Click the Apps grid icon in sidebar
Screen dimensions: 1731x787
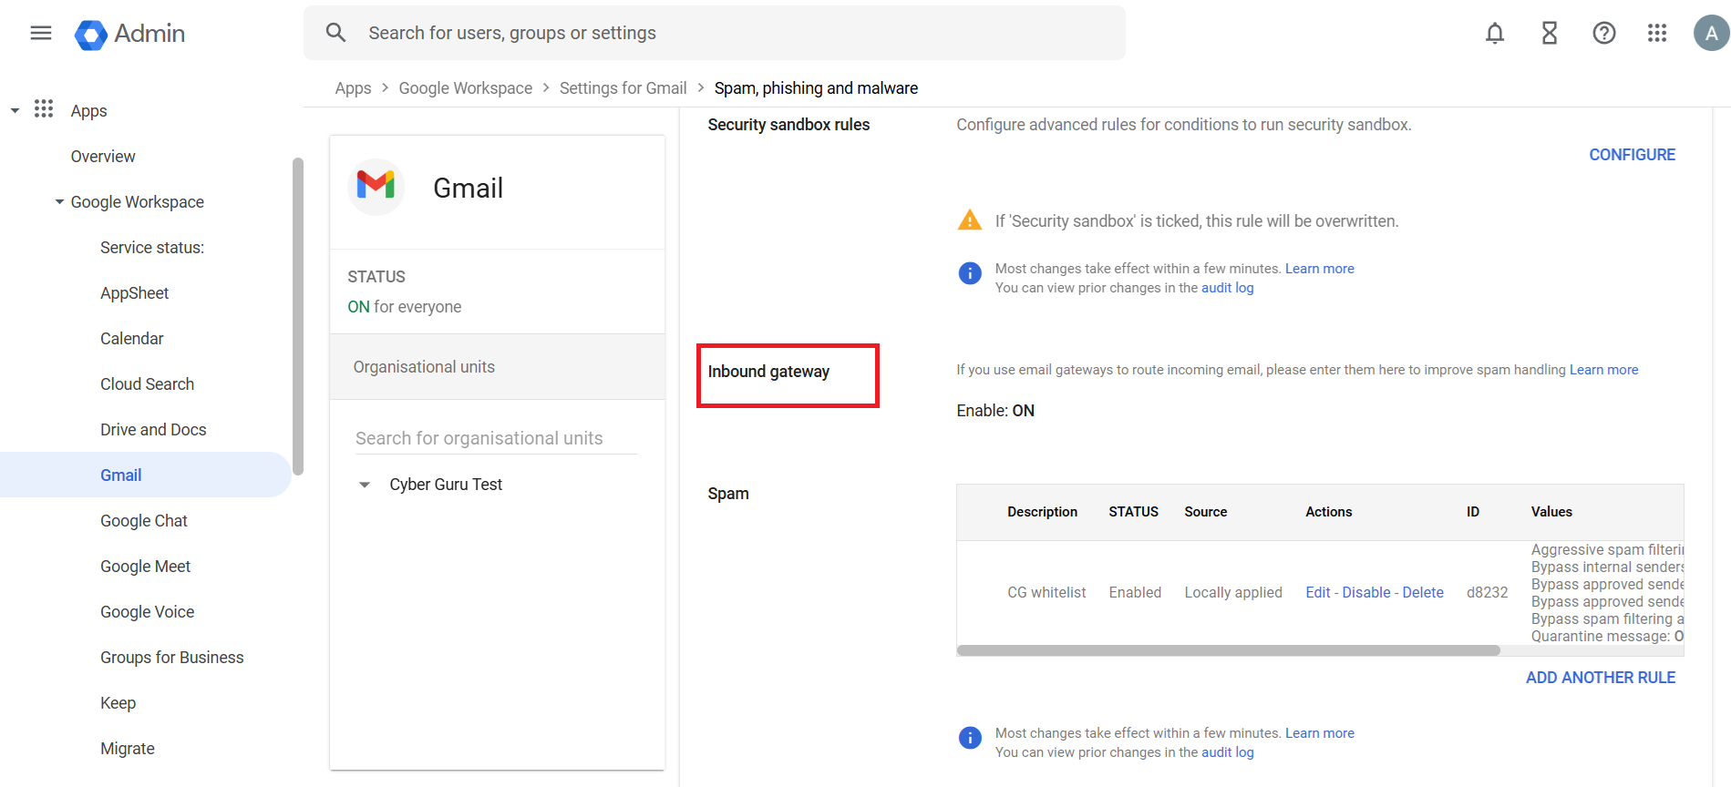(44, 109)
